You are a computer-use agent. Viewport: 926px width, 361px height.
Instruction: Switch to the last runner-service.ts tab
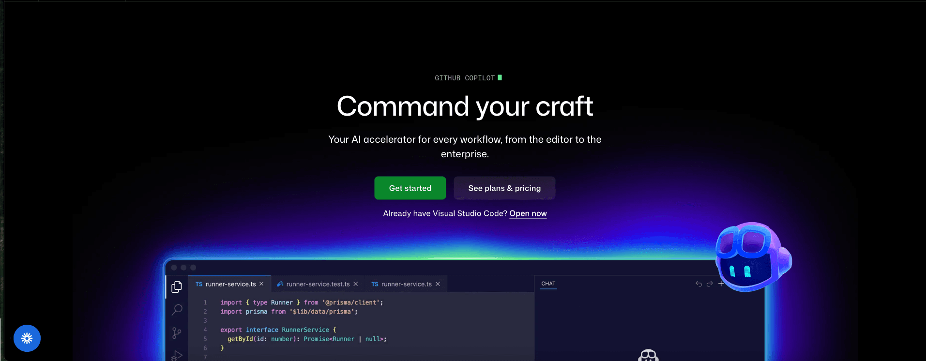point(407,284)
